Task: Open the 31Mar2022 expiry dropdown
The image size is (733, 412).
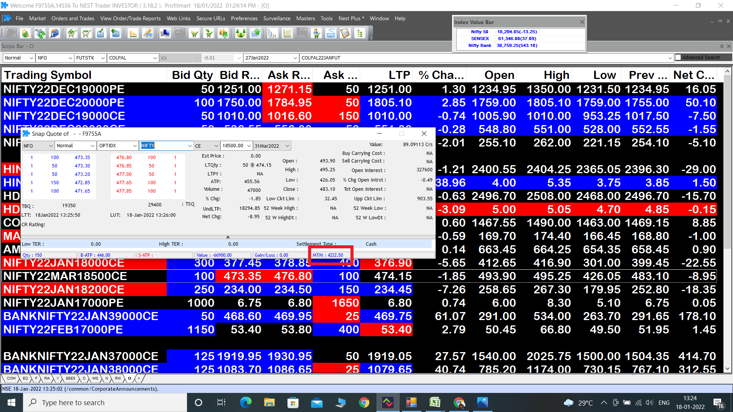Action: (287, 146)
